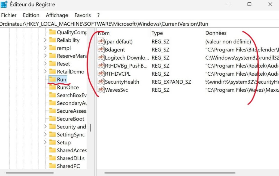
Task: Select the SecurityHealth registry value icon
Action: click(x=101, y=82)
